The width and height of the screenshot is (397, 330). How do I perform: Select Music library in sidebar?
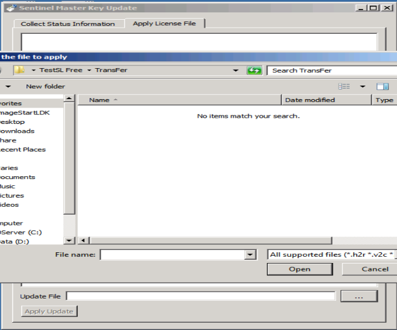[7, 186]
